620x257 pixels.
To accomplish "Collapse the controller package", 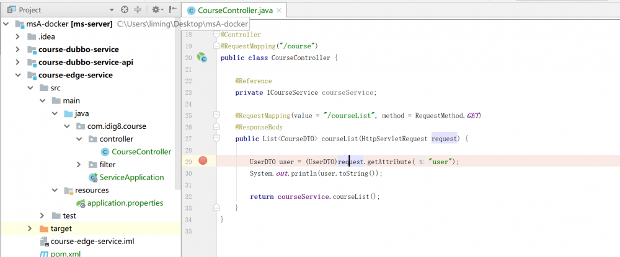I will [79, 139].
